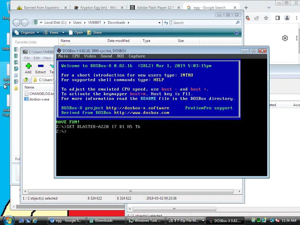
Task: Click the system clock showing 11:34 AM
Action: click(x=289, y=221)
